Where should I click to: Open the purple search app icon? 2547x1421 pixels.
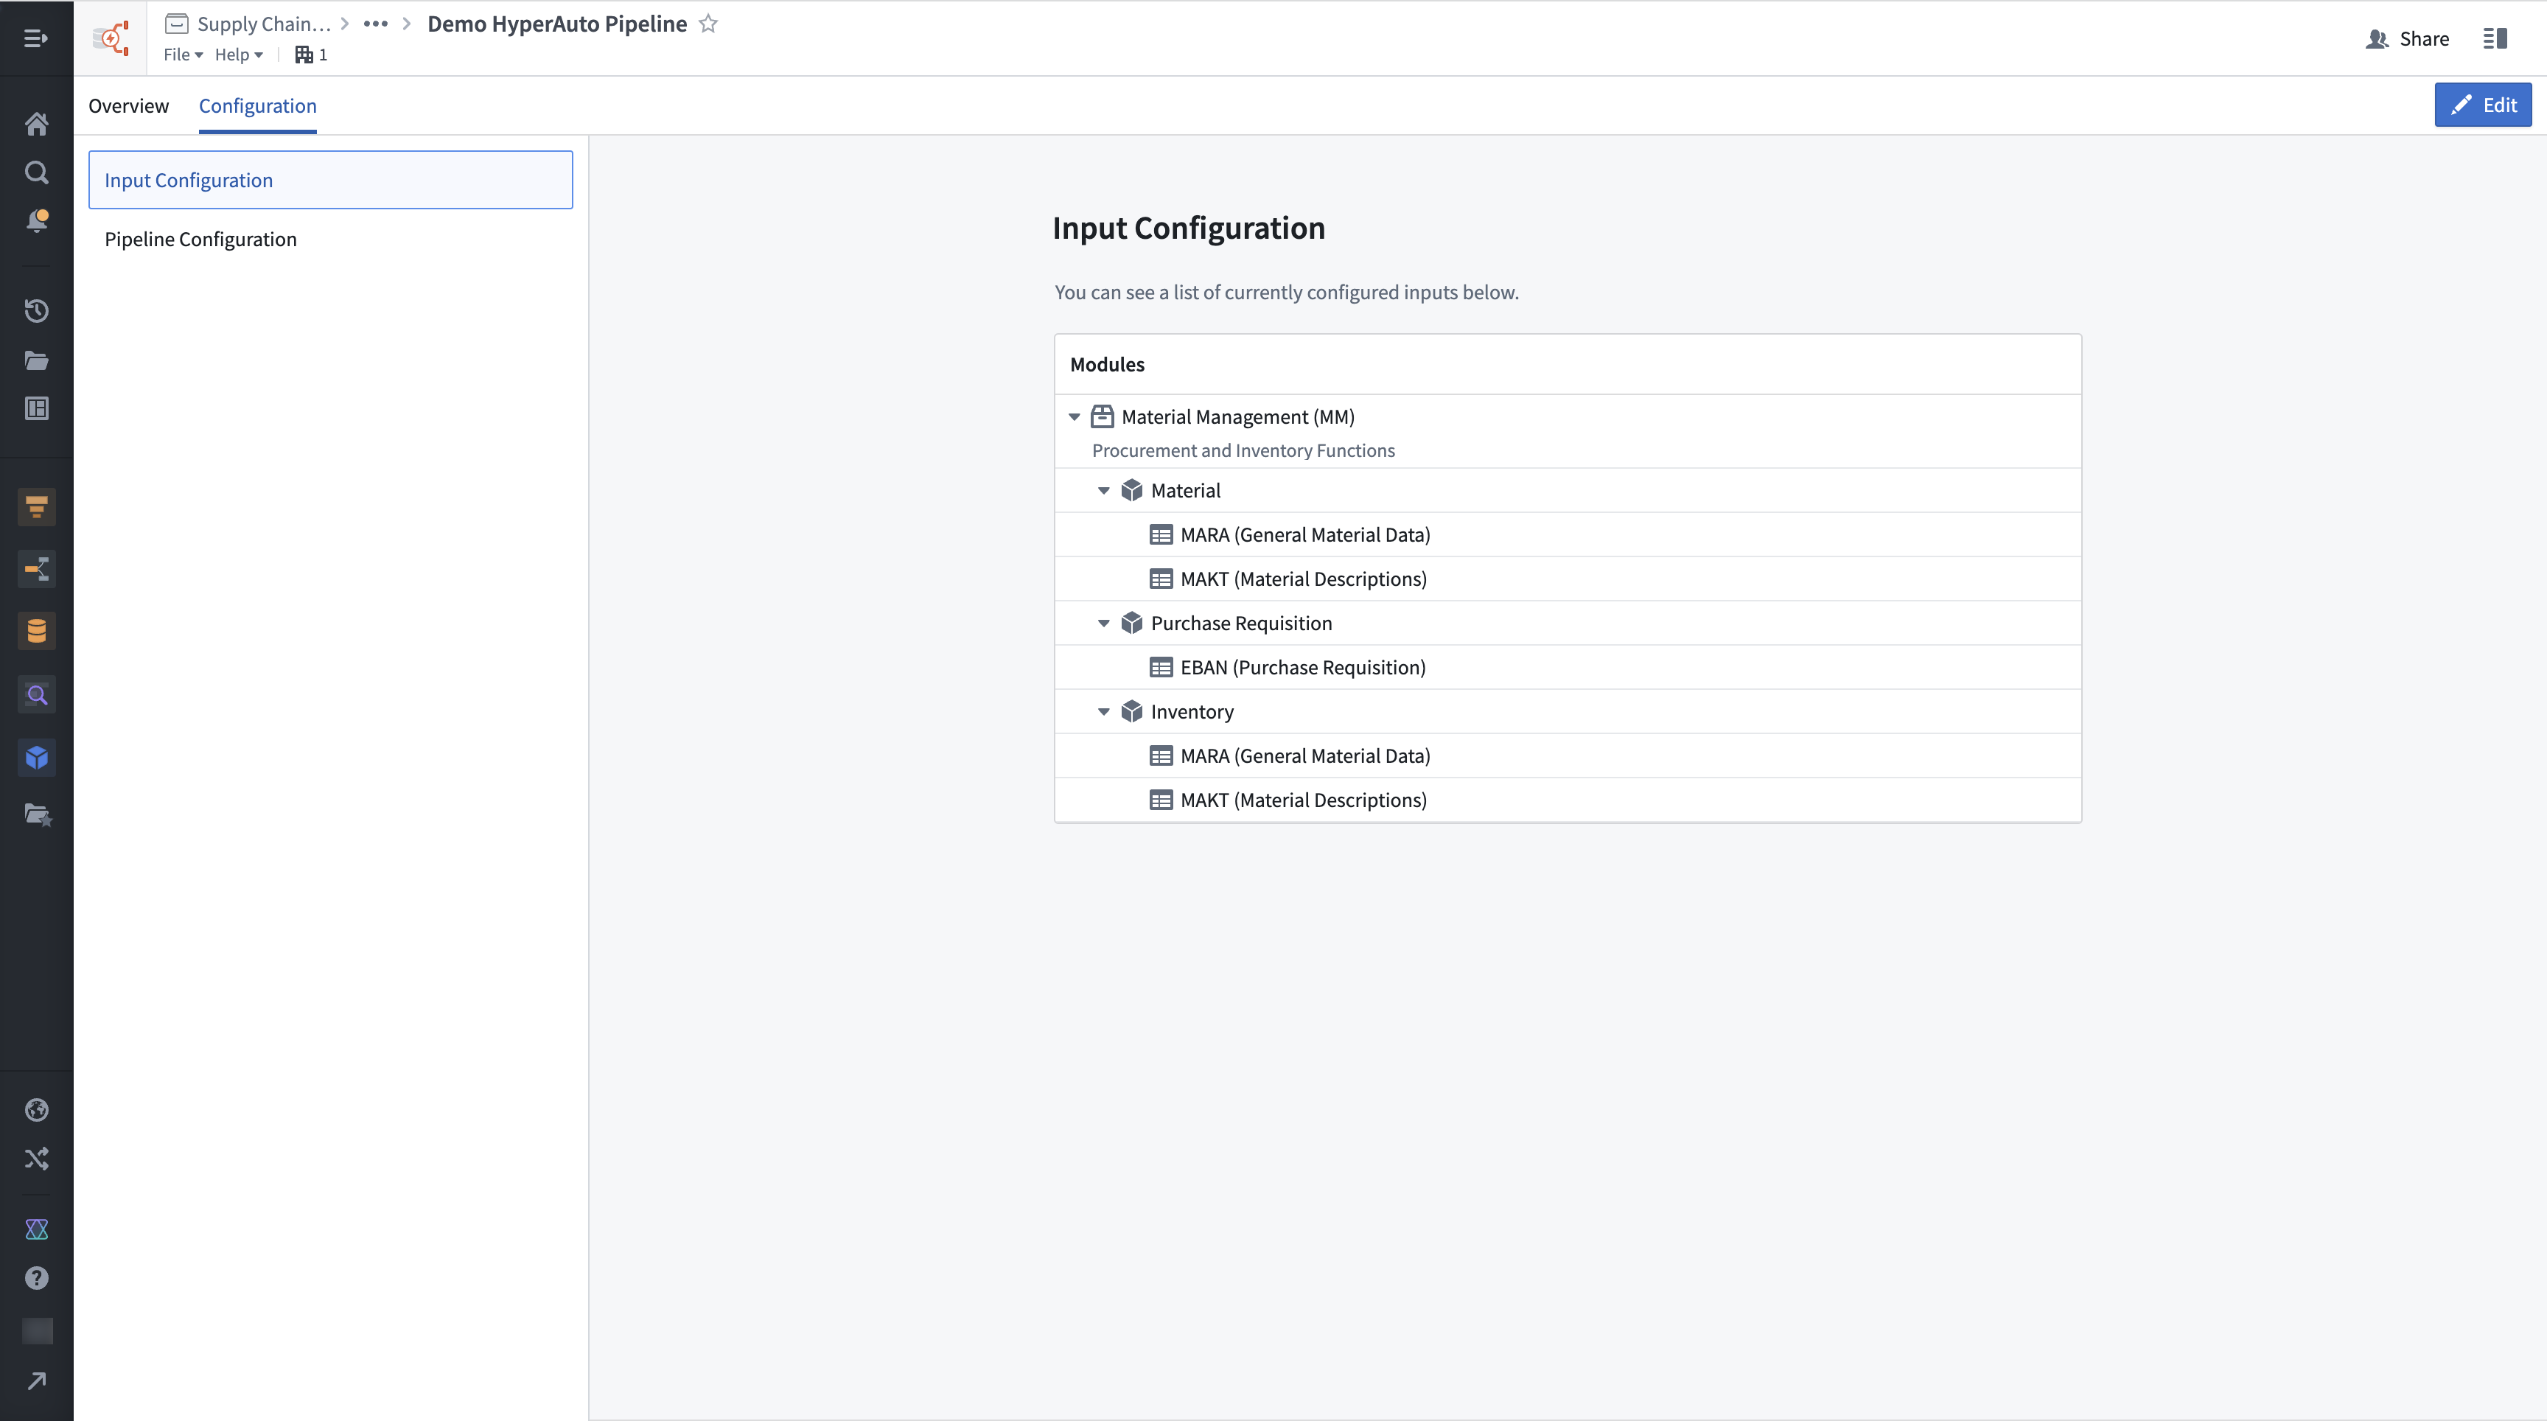click(x=37, y=694)
